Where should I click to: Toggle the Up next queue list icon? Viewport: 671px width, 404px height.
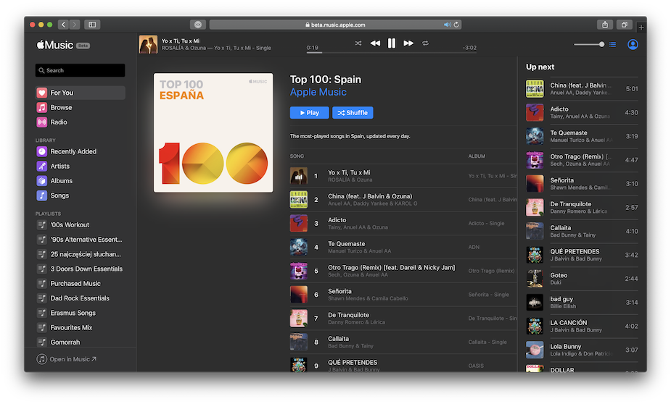613,44
